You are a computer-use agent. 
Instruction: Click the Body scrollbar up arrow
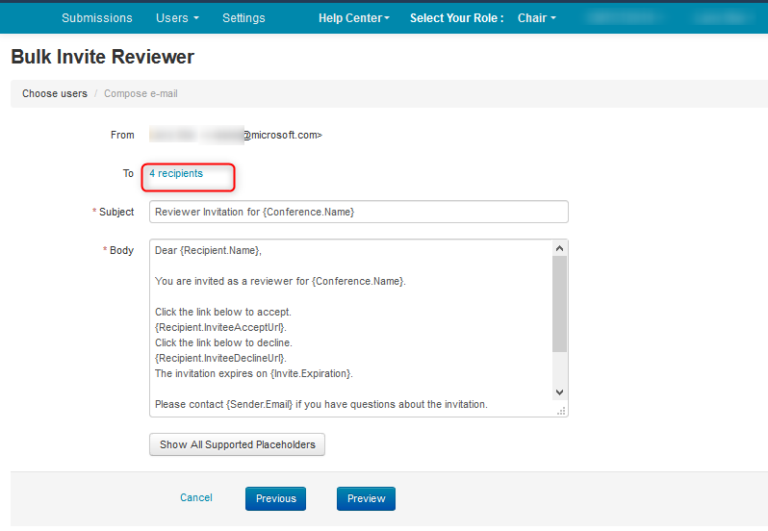(560, 248)
